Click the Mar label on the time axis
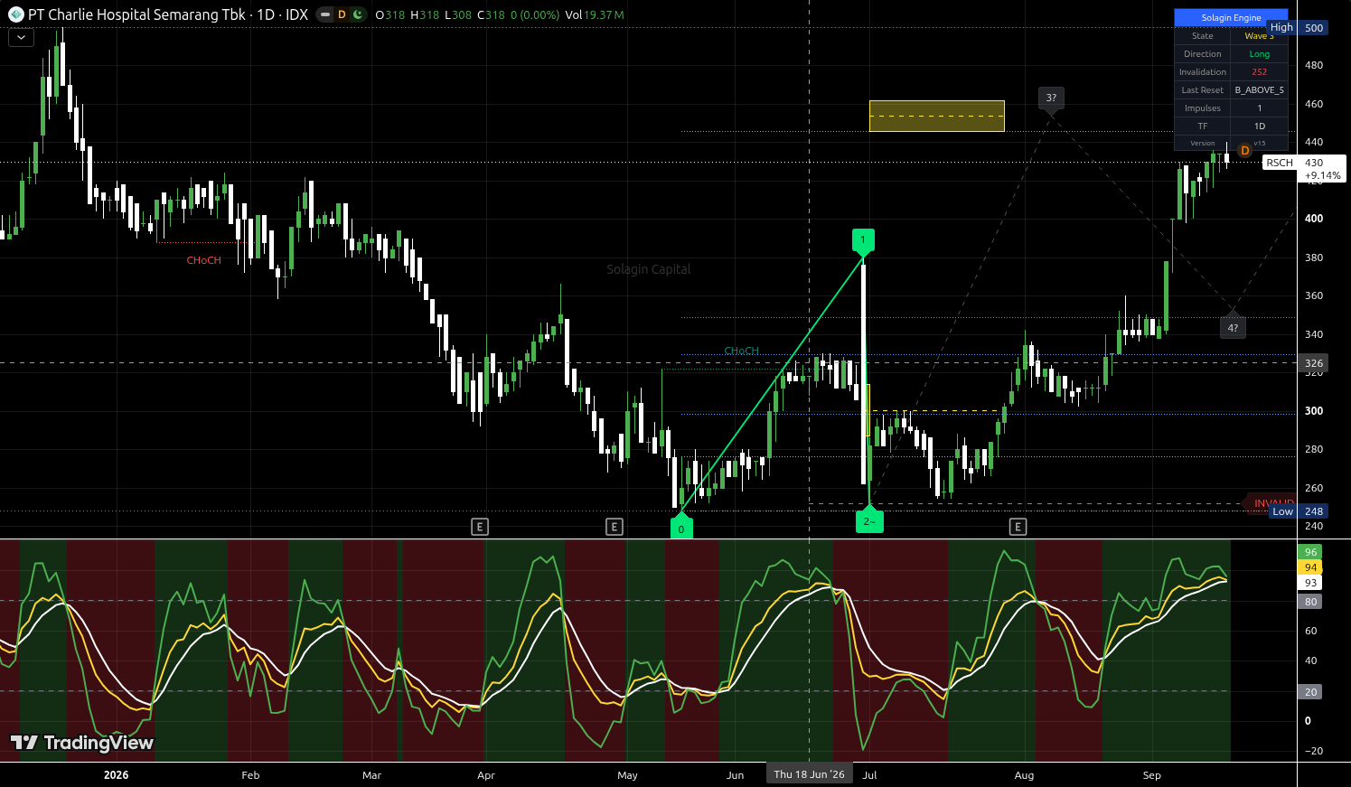The width and height of the screenshot is (1351, 787). click(371, 775)
